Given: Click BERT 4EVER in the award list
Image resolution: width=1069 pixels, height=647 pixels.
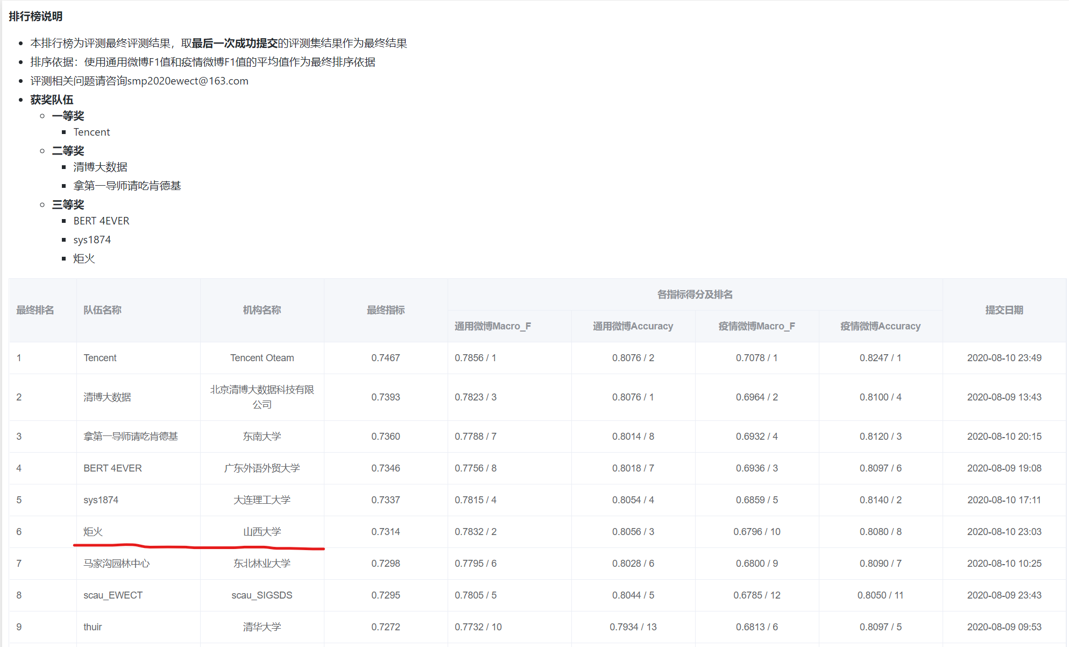Looking at the screenshot, I should (101, 221).
